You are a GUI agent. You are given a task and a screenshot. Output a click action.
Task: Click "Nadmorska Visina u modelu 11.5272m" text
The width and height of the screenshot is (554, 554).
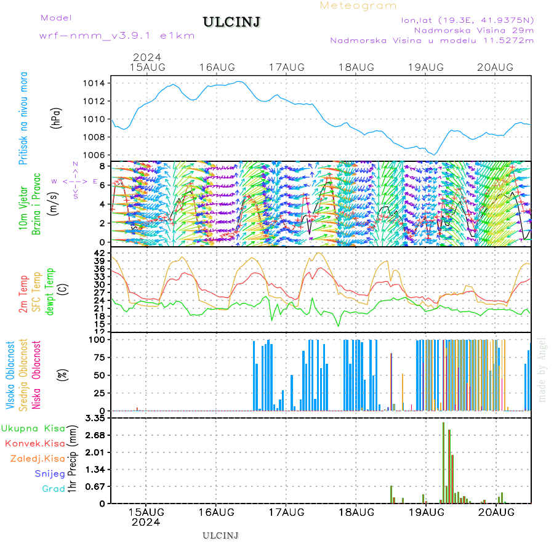click(432, 40)
